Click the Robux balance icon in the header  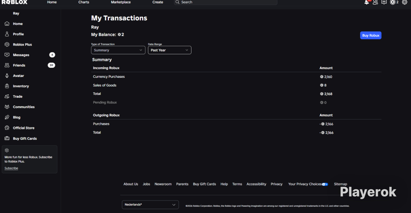coord(393,2)
